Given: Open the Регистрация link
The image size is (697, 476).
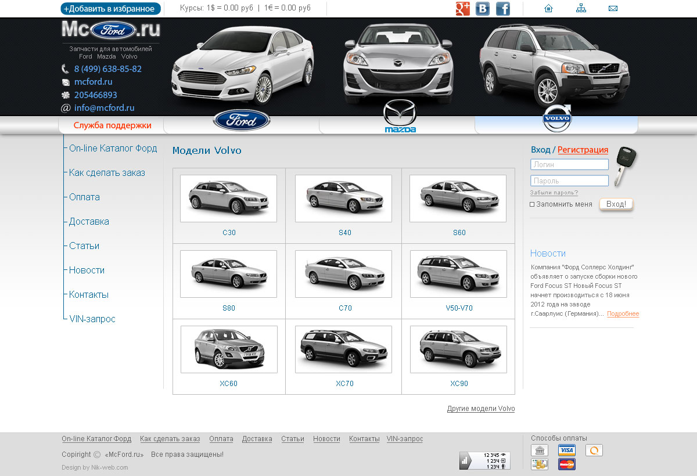Looking at the screenshot, I should click(583, 150).
